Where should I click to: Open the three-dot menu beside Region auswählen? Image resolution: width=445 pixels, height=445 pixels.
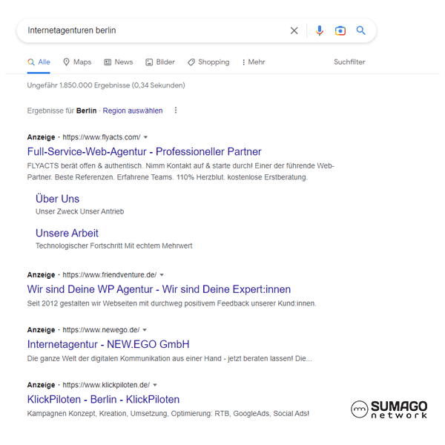point(176,110)
